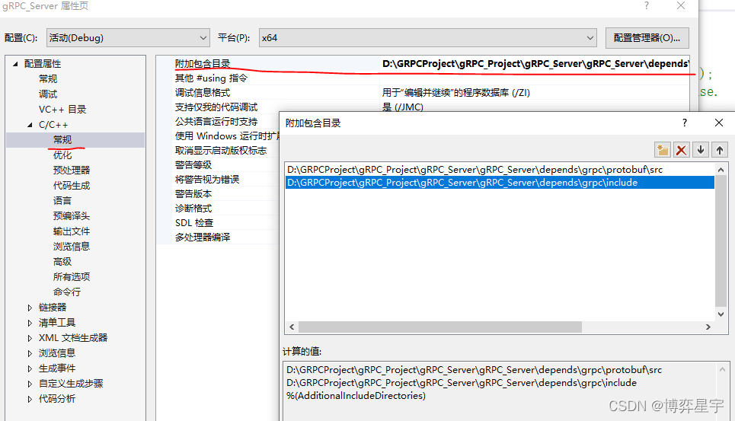Screen dimensions: 735x421
Task: Expand the 生成事件 node
Action: coord(30,368)
